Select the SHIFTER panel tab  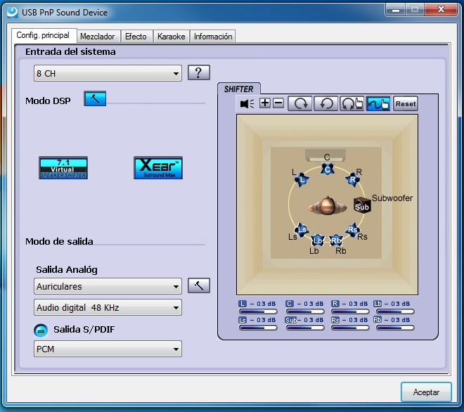(x=239, y=89)
